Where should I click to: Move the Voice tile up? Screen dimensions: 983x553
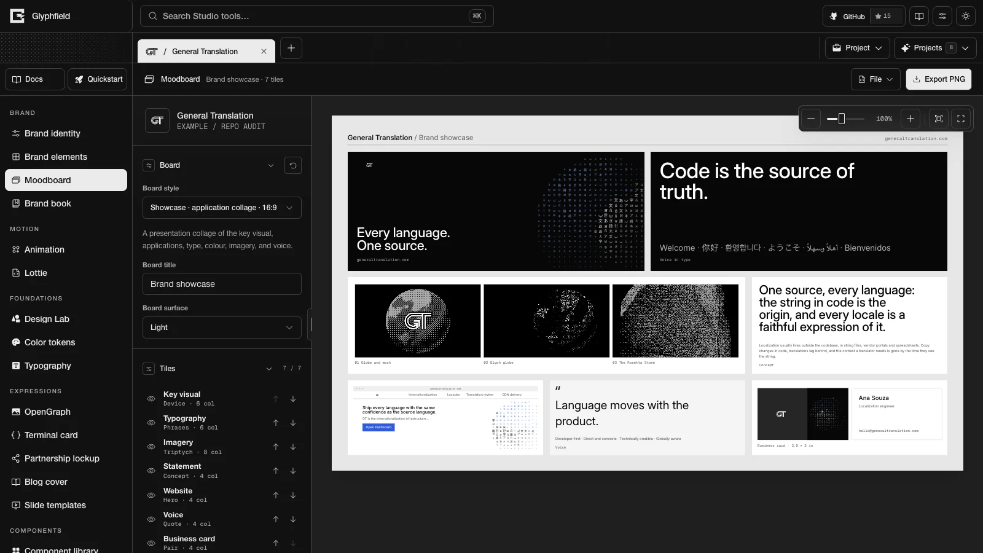click(x=276, y=519)
